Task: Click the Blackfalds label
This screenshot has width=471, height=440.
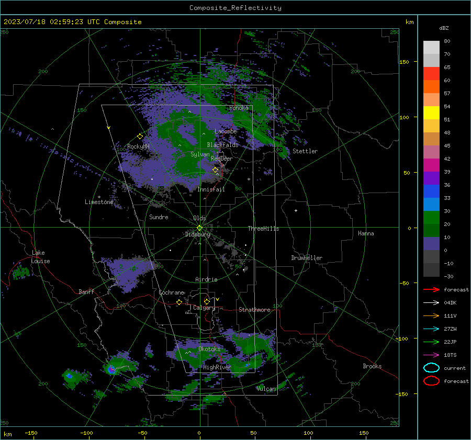Action: pyautogui.click(x=222, y=145)
